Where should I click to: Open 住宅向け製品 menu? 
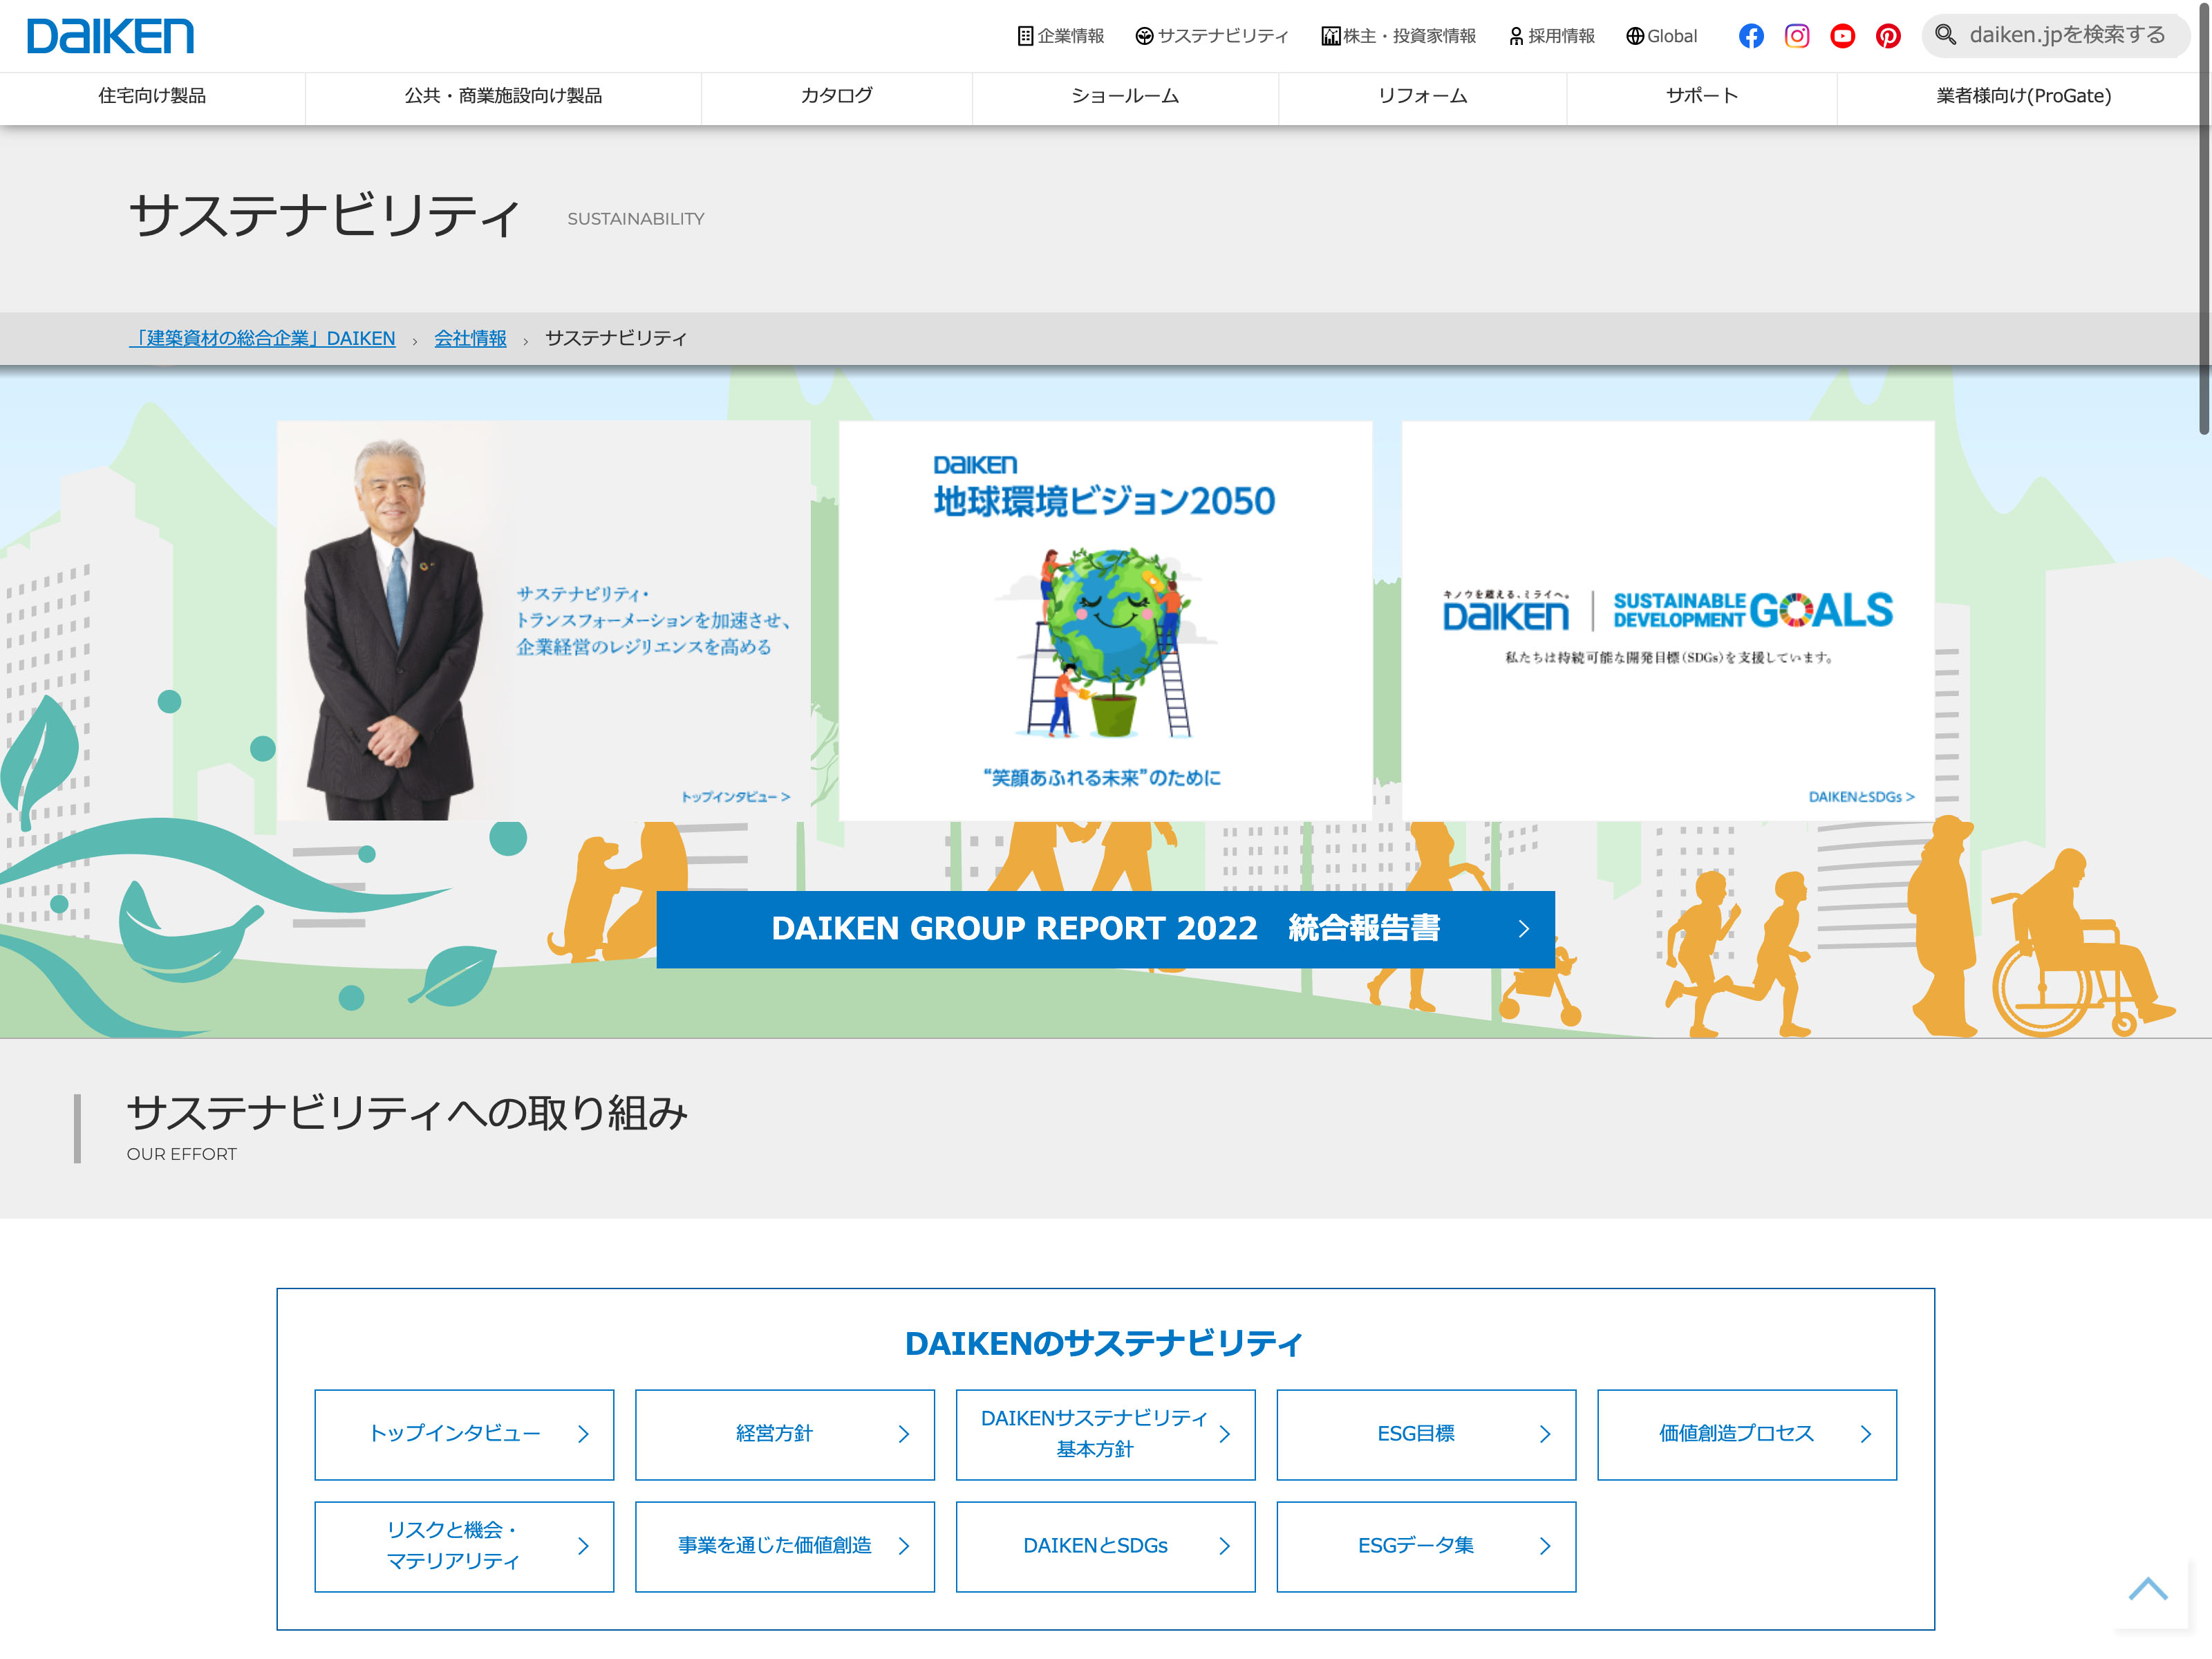click(x=152, y=96)
